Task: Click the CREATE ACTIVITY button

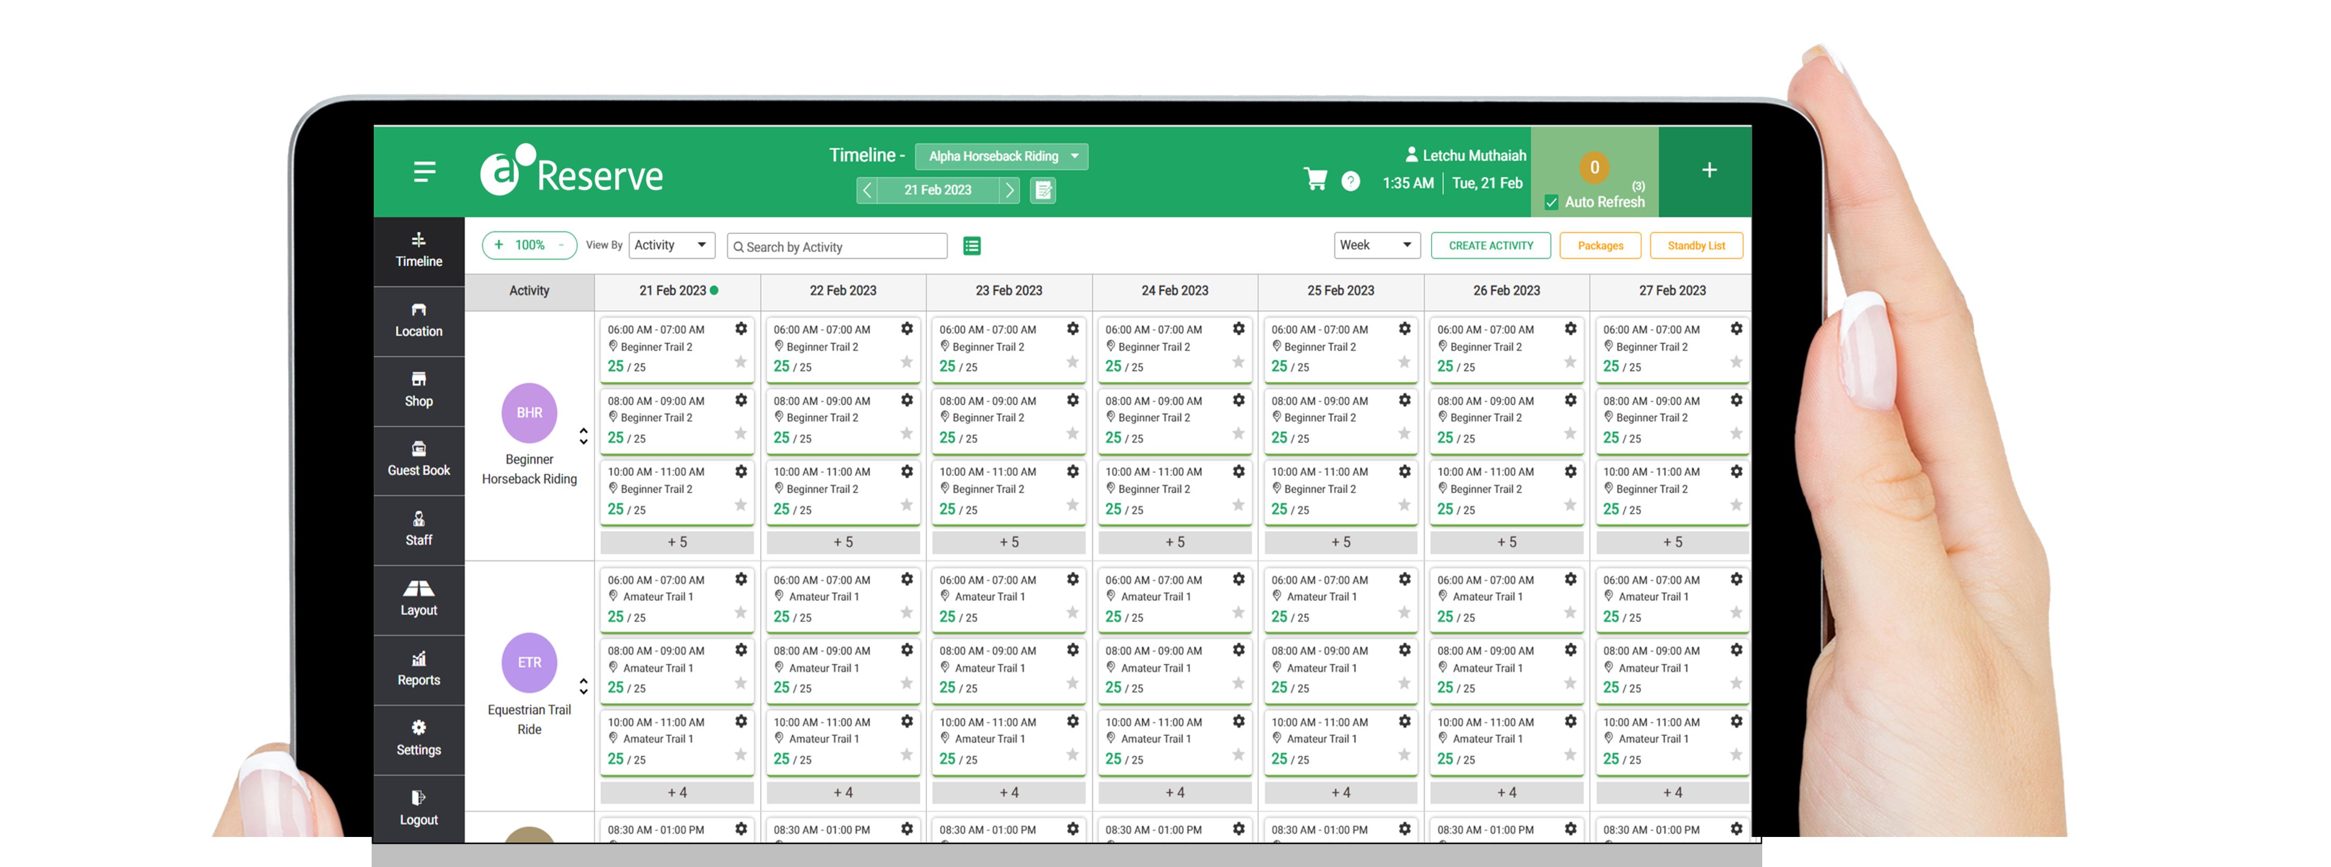Action: point(1490,245)
